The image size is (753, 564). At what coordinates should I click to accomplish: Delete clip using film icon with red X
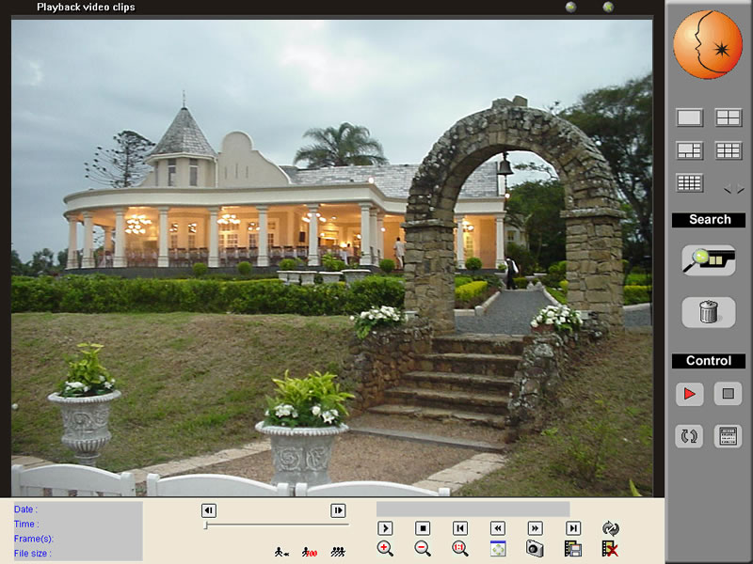point(610,549)
